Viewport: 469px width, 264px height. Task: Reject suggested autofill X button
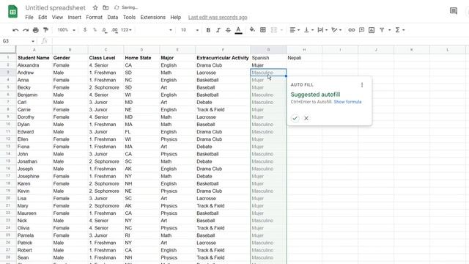click(306, 118)
